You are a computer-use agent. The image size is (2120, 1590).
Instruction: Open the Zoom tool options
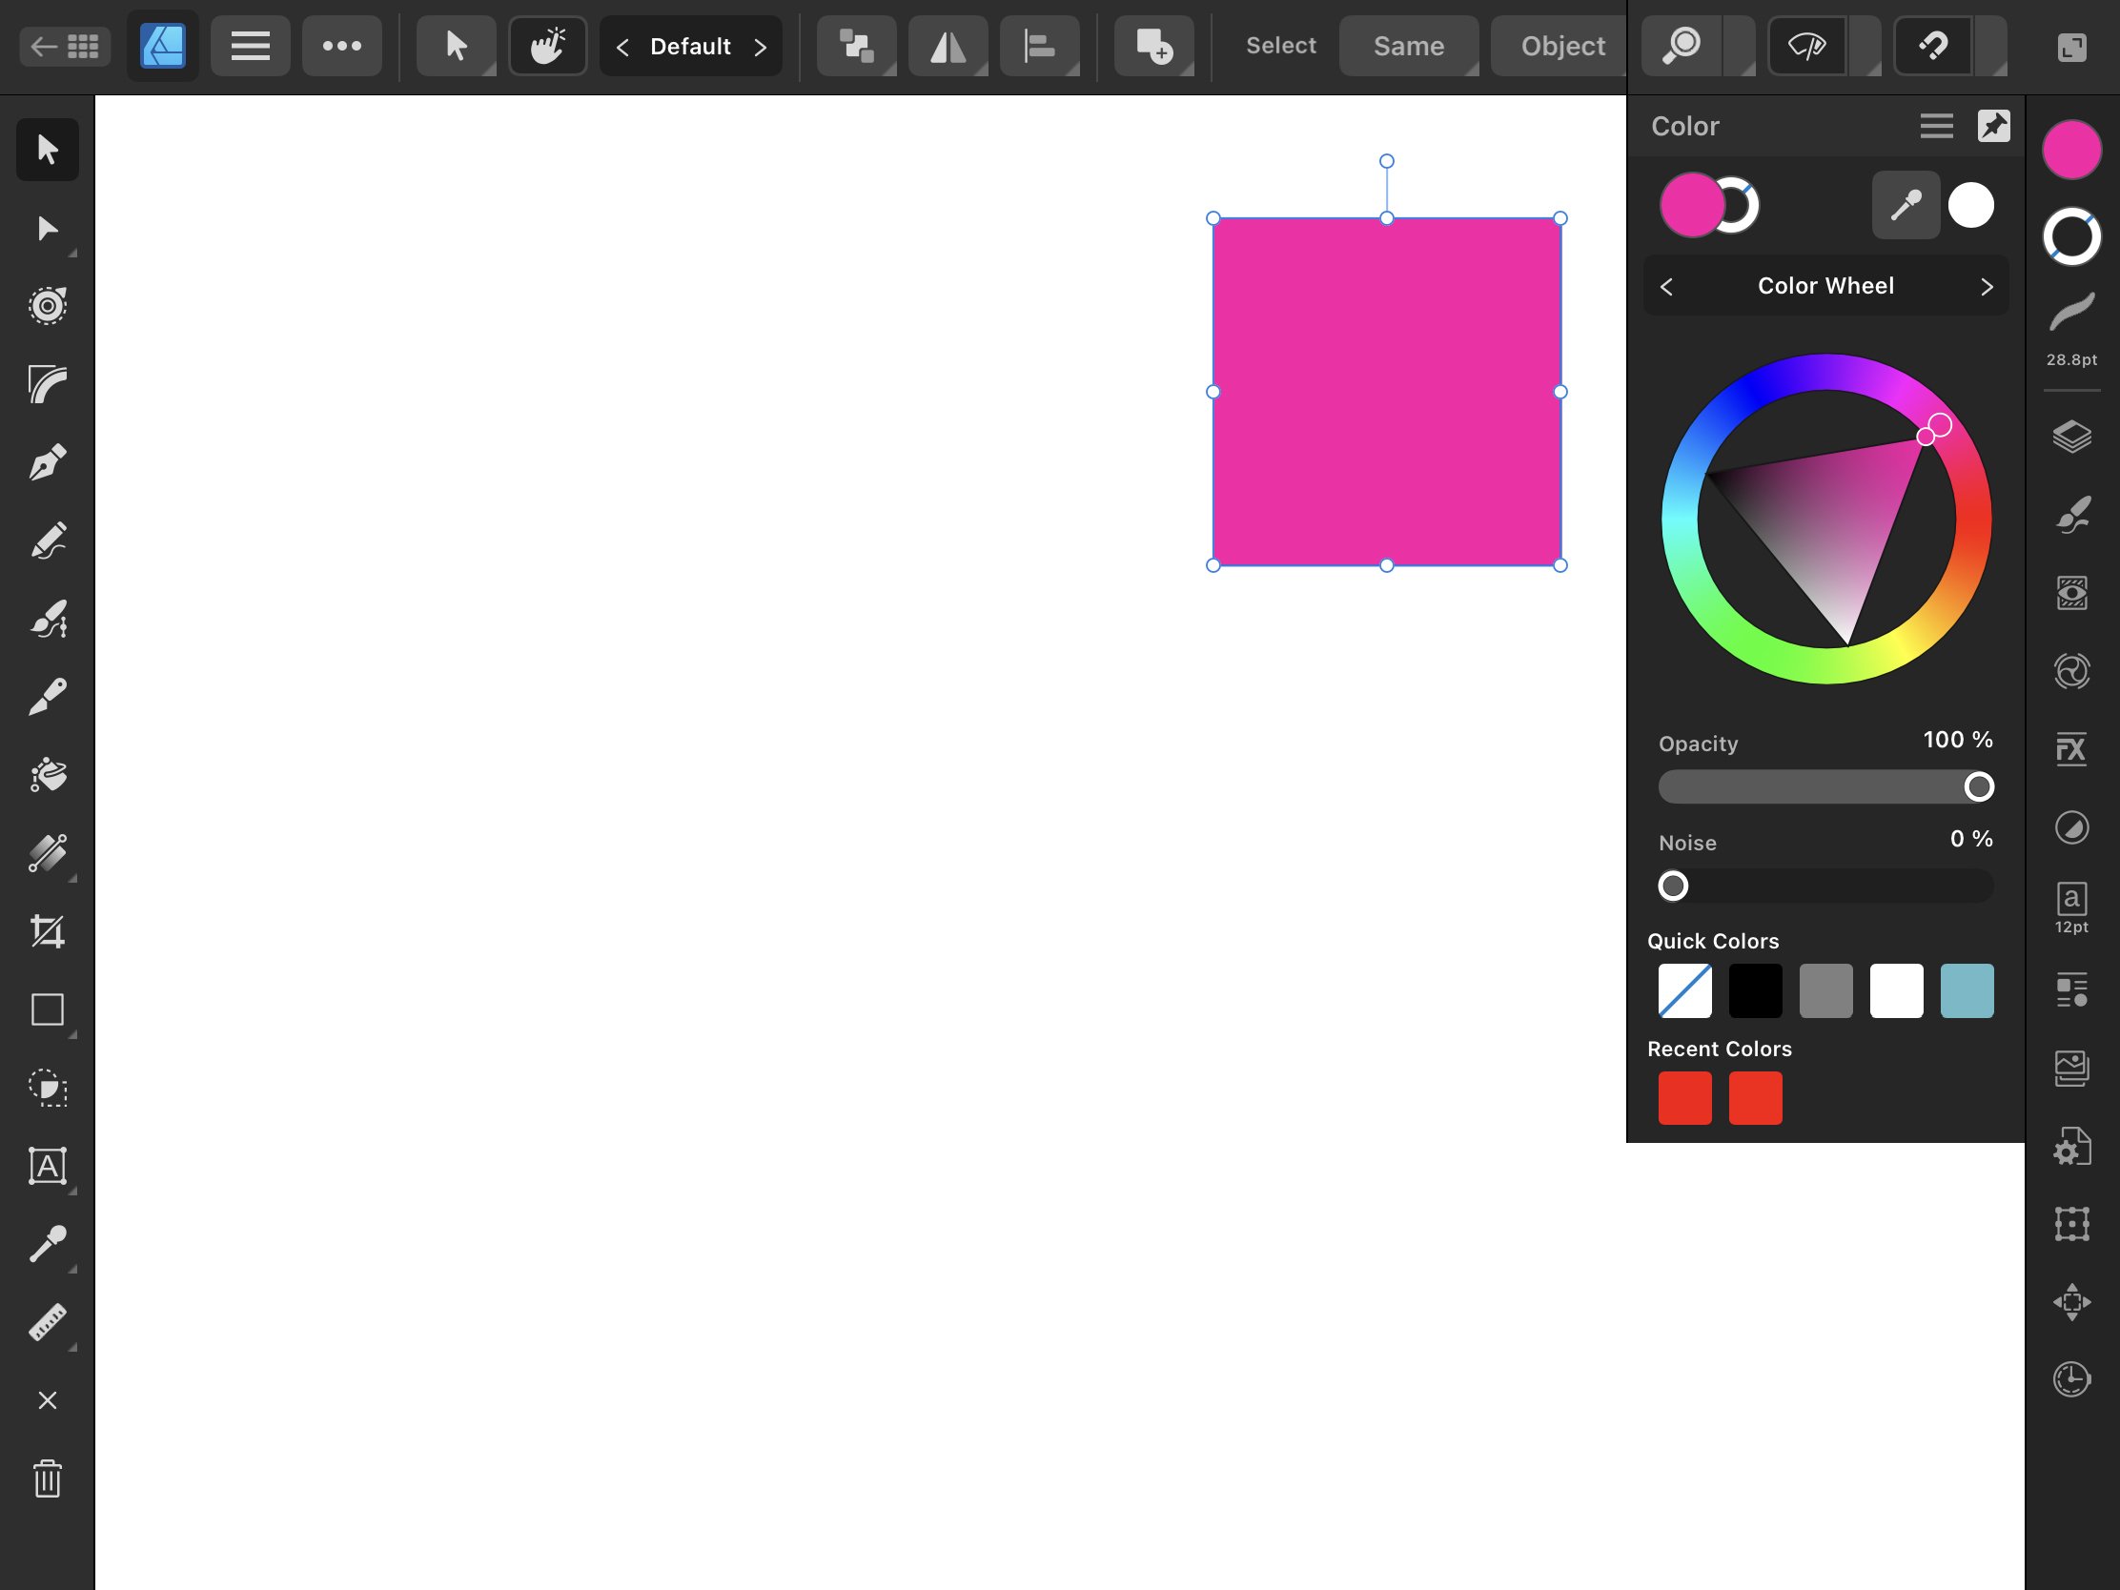tap(1682, 46)
